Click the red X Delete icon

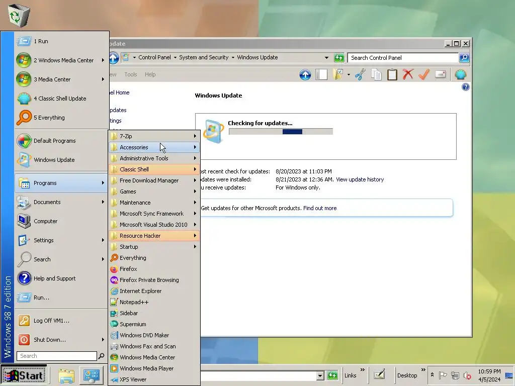coord(408,74)
